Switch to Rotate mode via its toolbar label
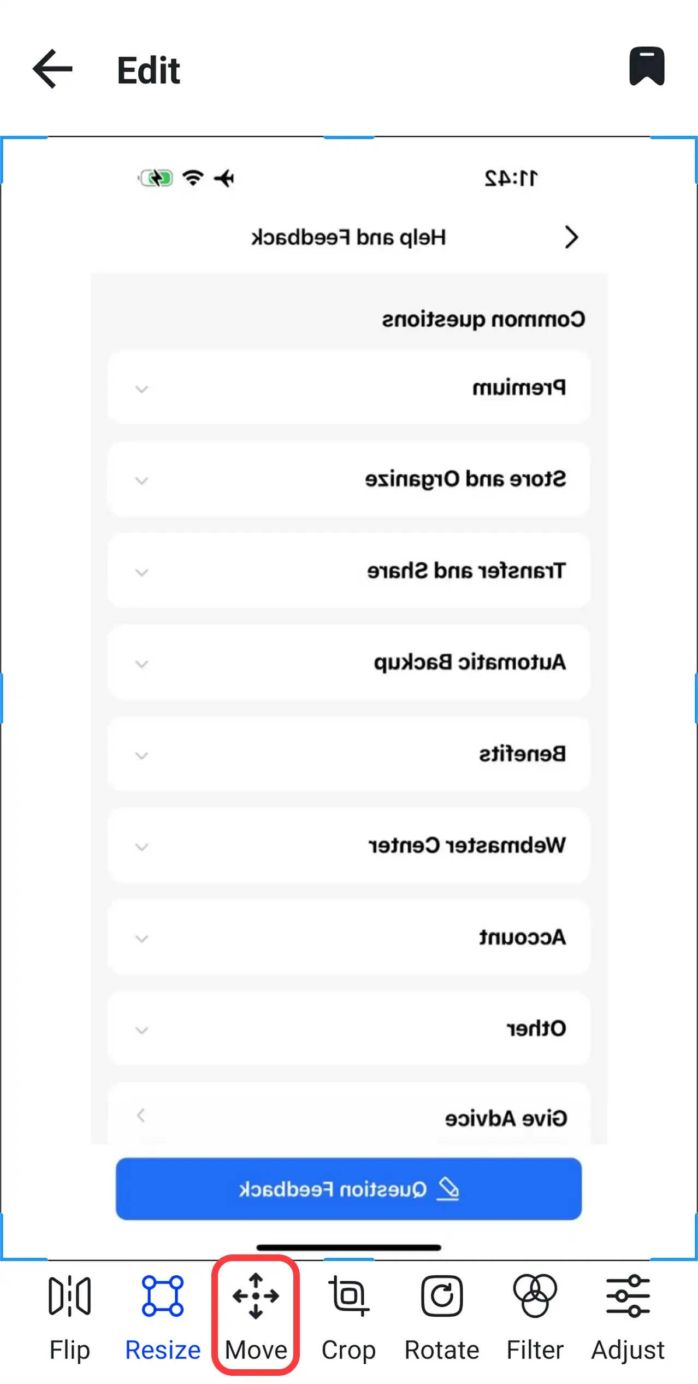 click(x=441, y=1348)
